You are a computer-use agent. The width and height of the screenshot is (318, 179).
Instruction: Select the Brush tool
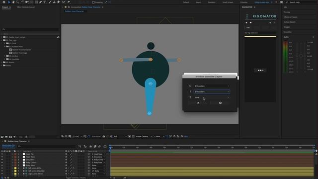click(50, 2)
